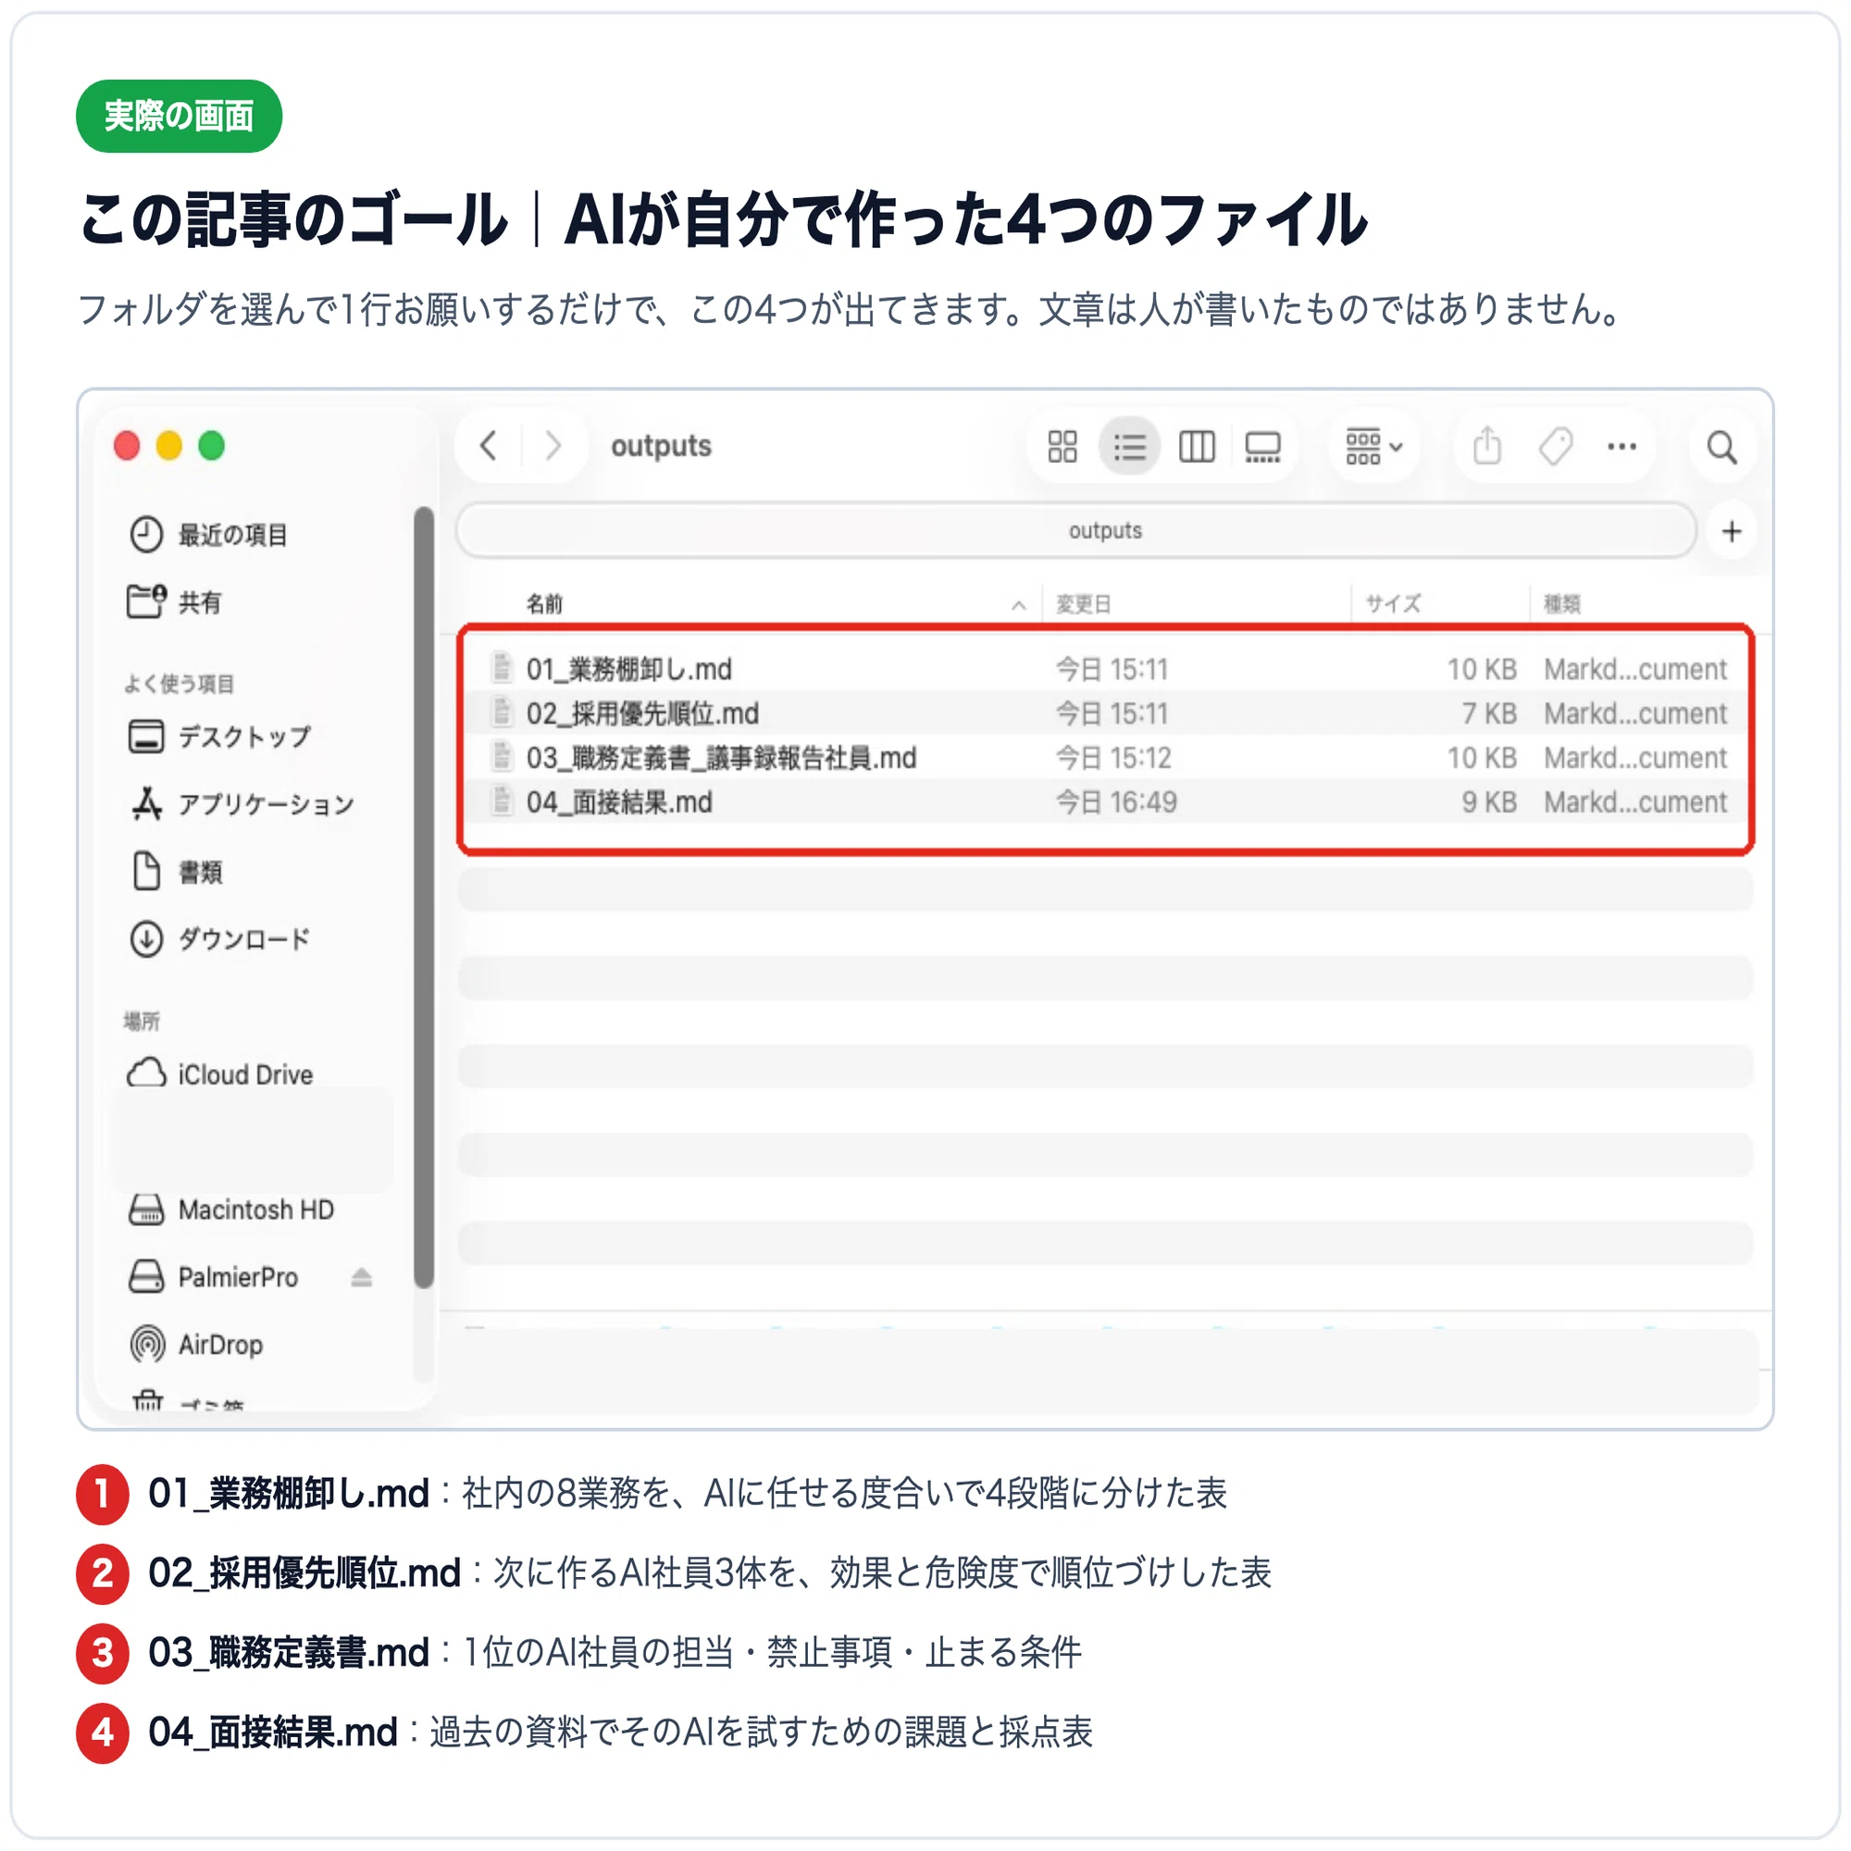This screenshot has height=1851, width=1851.
Task: Open デスクトップ in sidebar
Action: [219, 737]
